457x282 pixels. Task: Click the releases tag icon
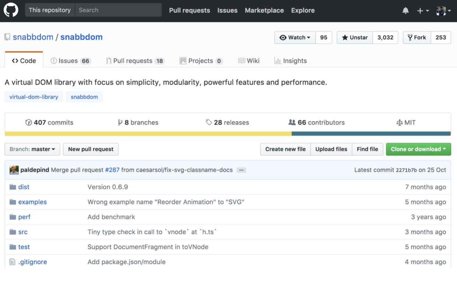click(x=209, y=122)
